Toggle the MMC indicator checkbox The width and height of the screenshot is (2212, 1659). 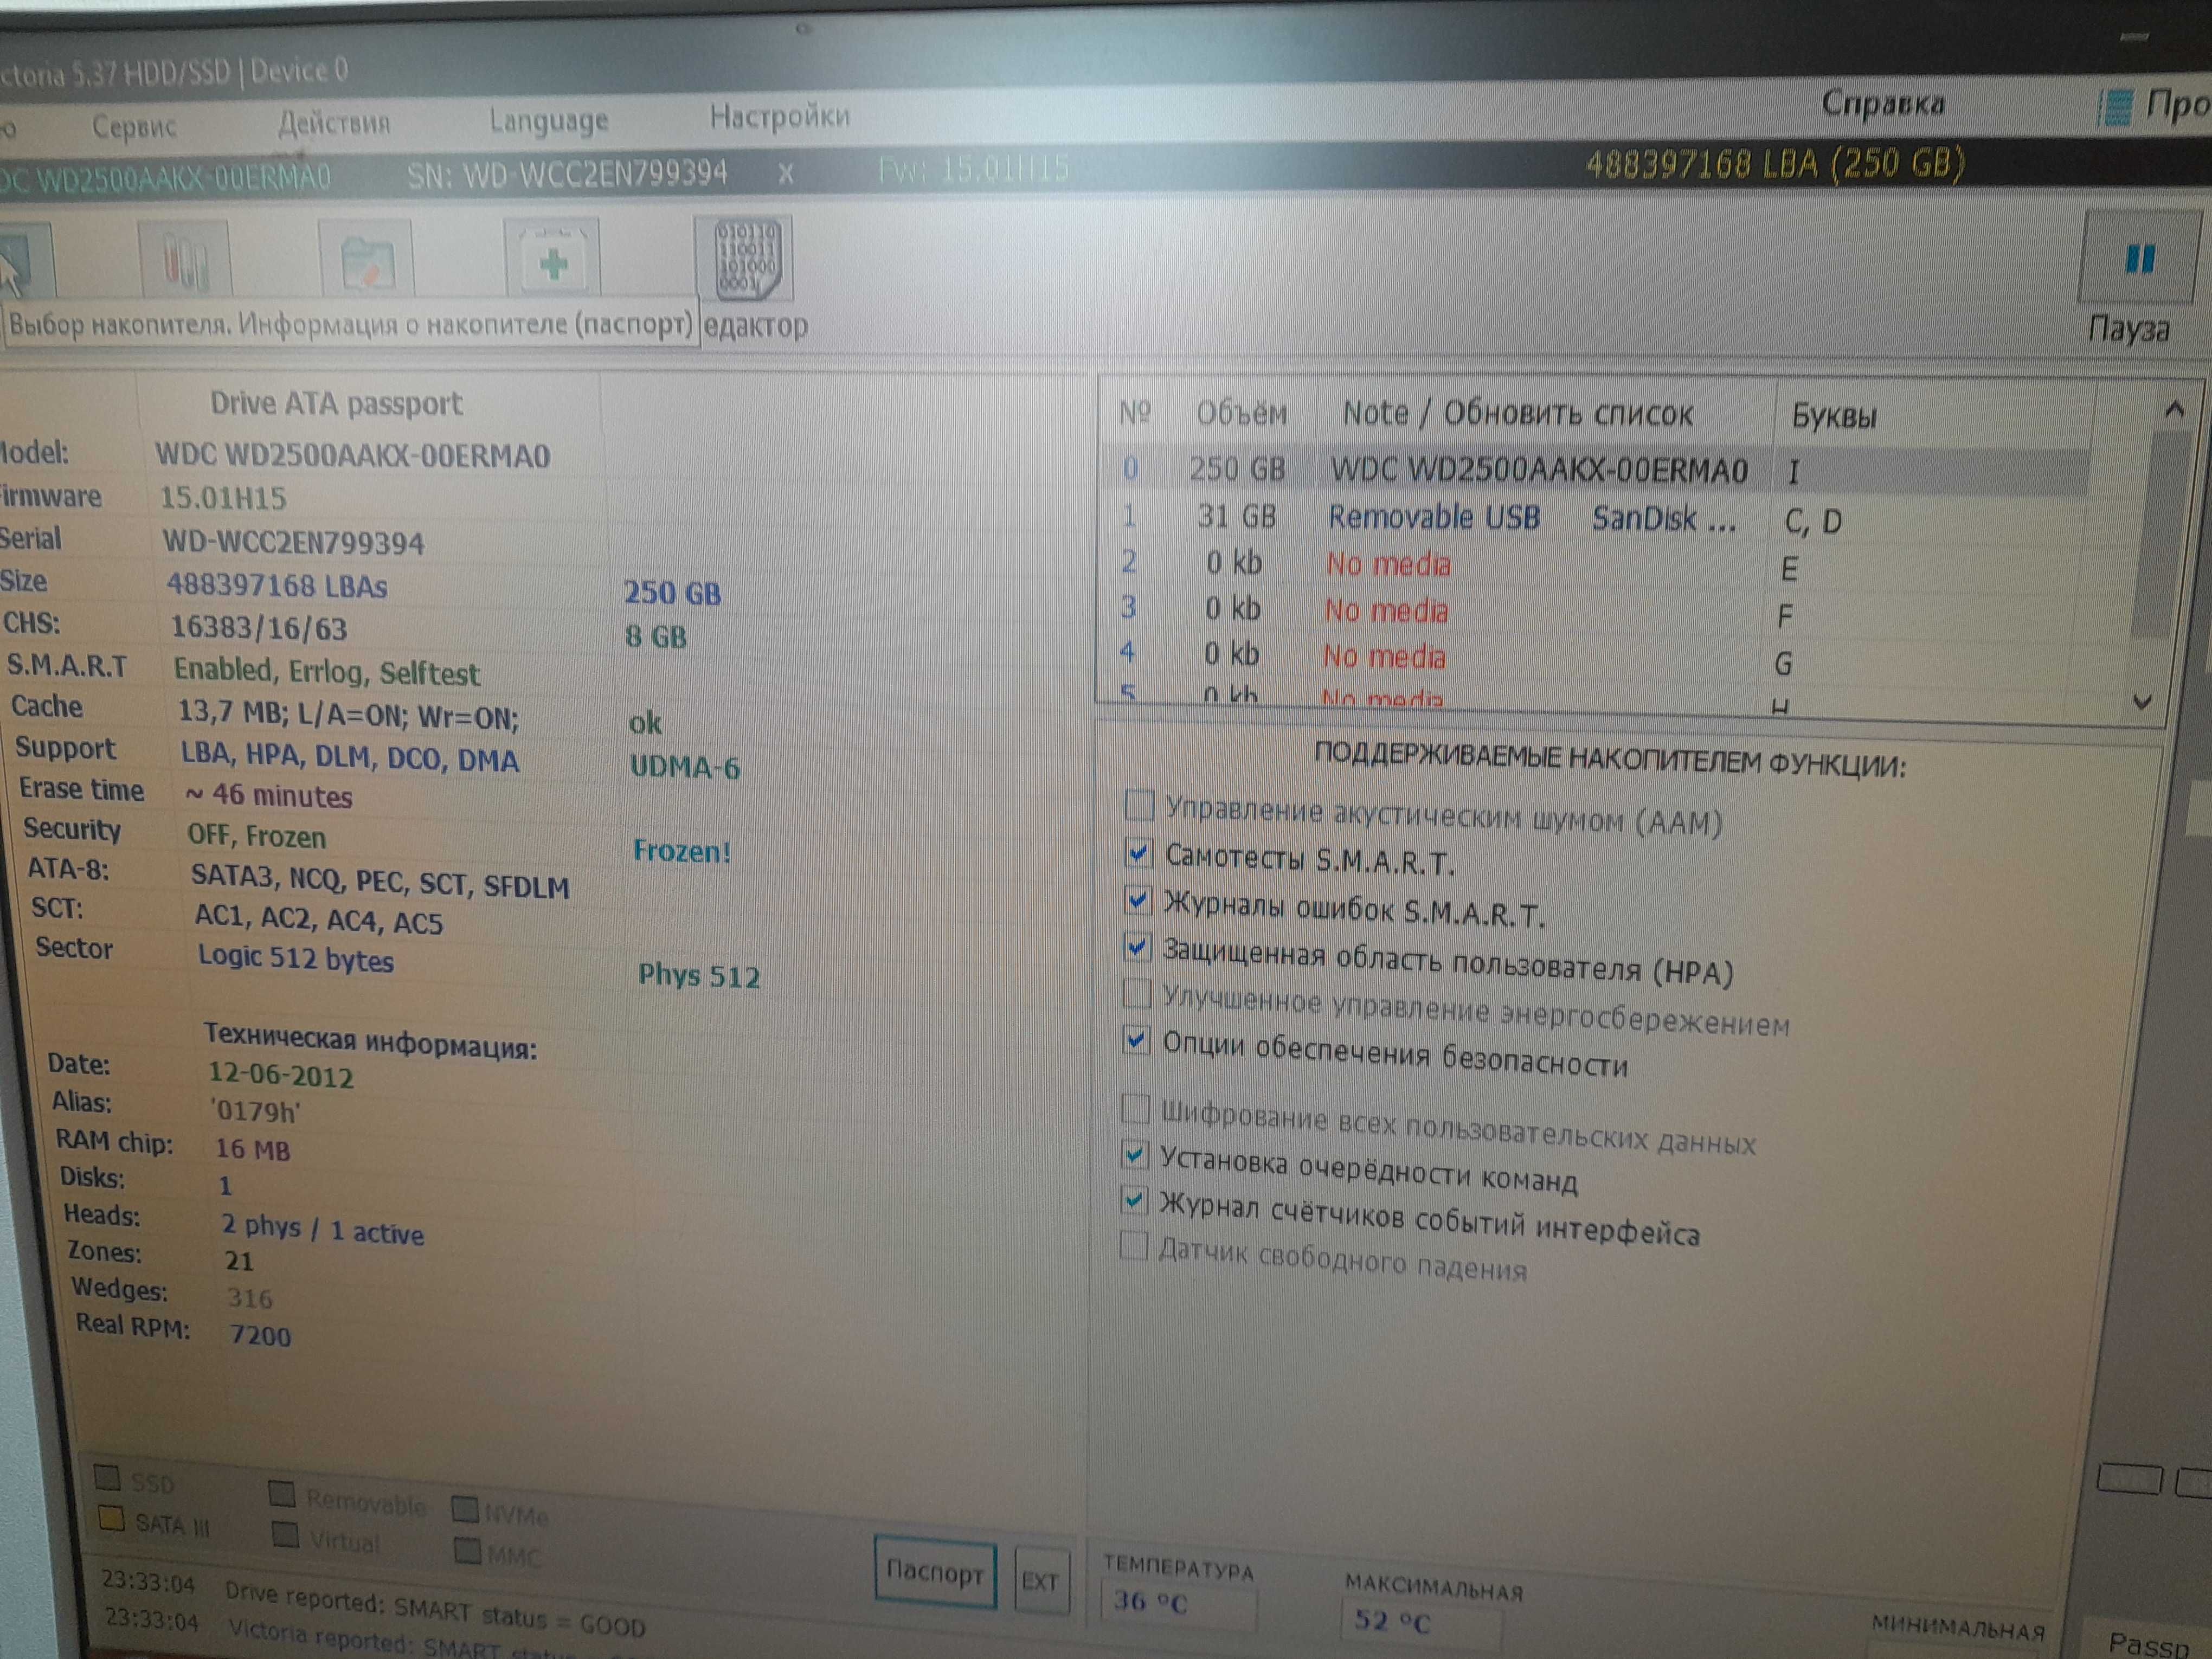coord(467,1550)
